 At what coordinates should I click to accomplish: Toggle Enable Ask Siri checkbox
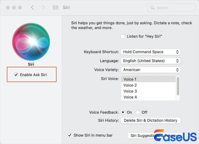coord(16,75)
